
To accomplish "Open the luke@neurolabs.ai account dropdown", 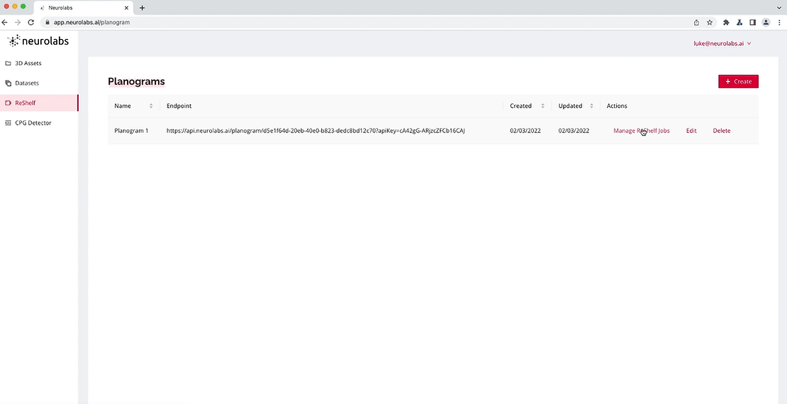I will click(x=722, y=44).
